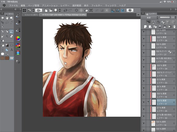Image resolution: width=177 pixels, height=132 pixels.
Task: Toggle snap to ruler in command bar
Action: coord(113,10)
